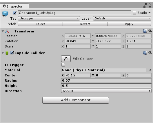The image size is (153, 123).
Task: Click the Center Z field
Action: coord(138,75)
